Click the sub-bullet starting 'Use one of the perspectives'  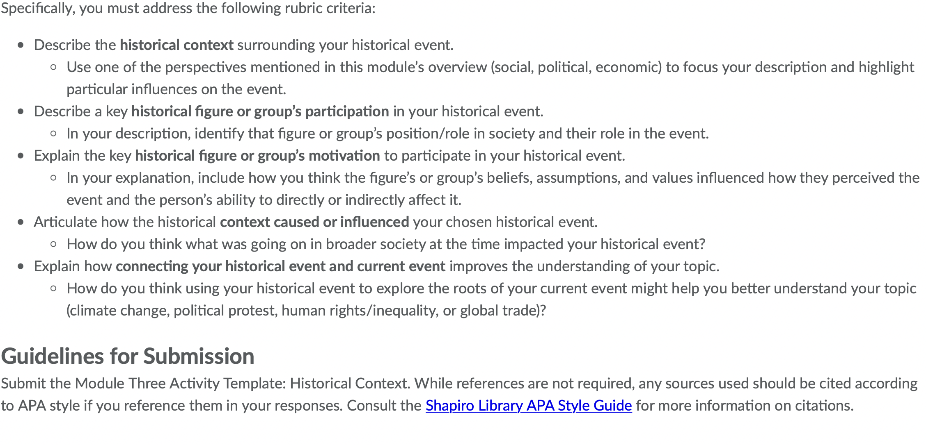coord(491,78)
